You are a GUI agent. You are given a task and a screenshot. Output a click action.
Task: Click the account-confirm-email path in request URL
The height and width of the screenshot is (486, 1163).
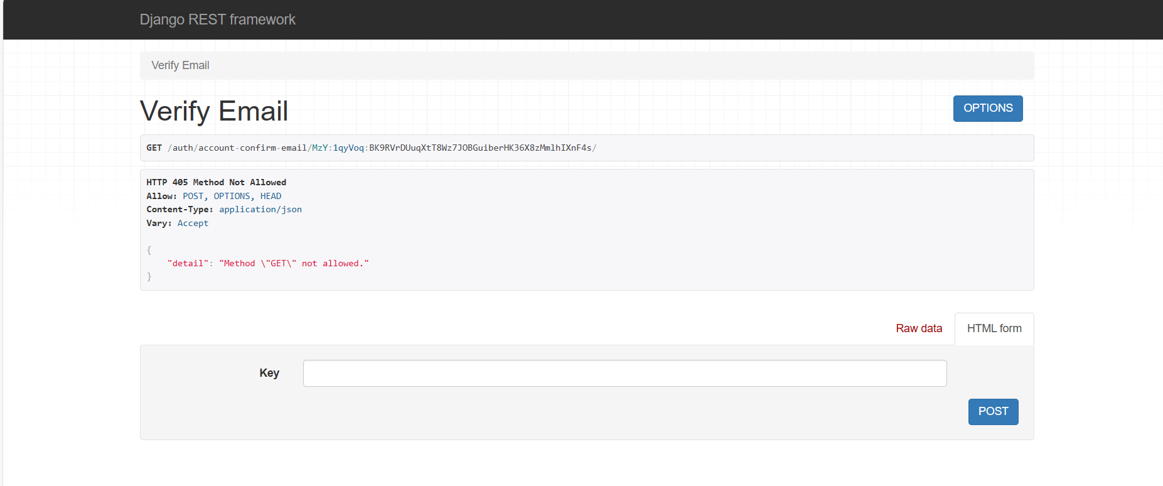252,148
